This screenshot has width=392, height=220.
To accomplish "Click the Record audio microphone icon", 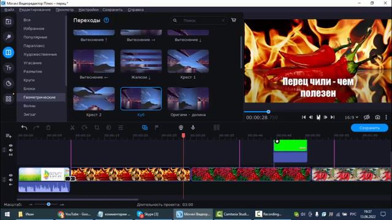I will click(x=193, y=128).
